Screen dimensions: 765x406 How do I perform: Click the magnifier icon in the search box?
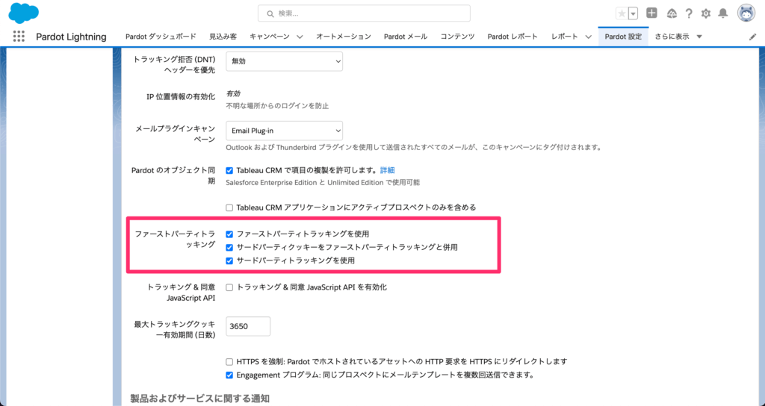[x=270, y=14]
